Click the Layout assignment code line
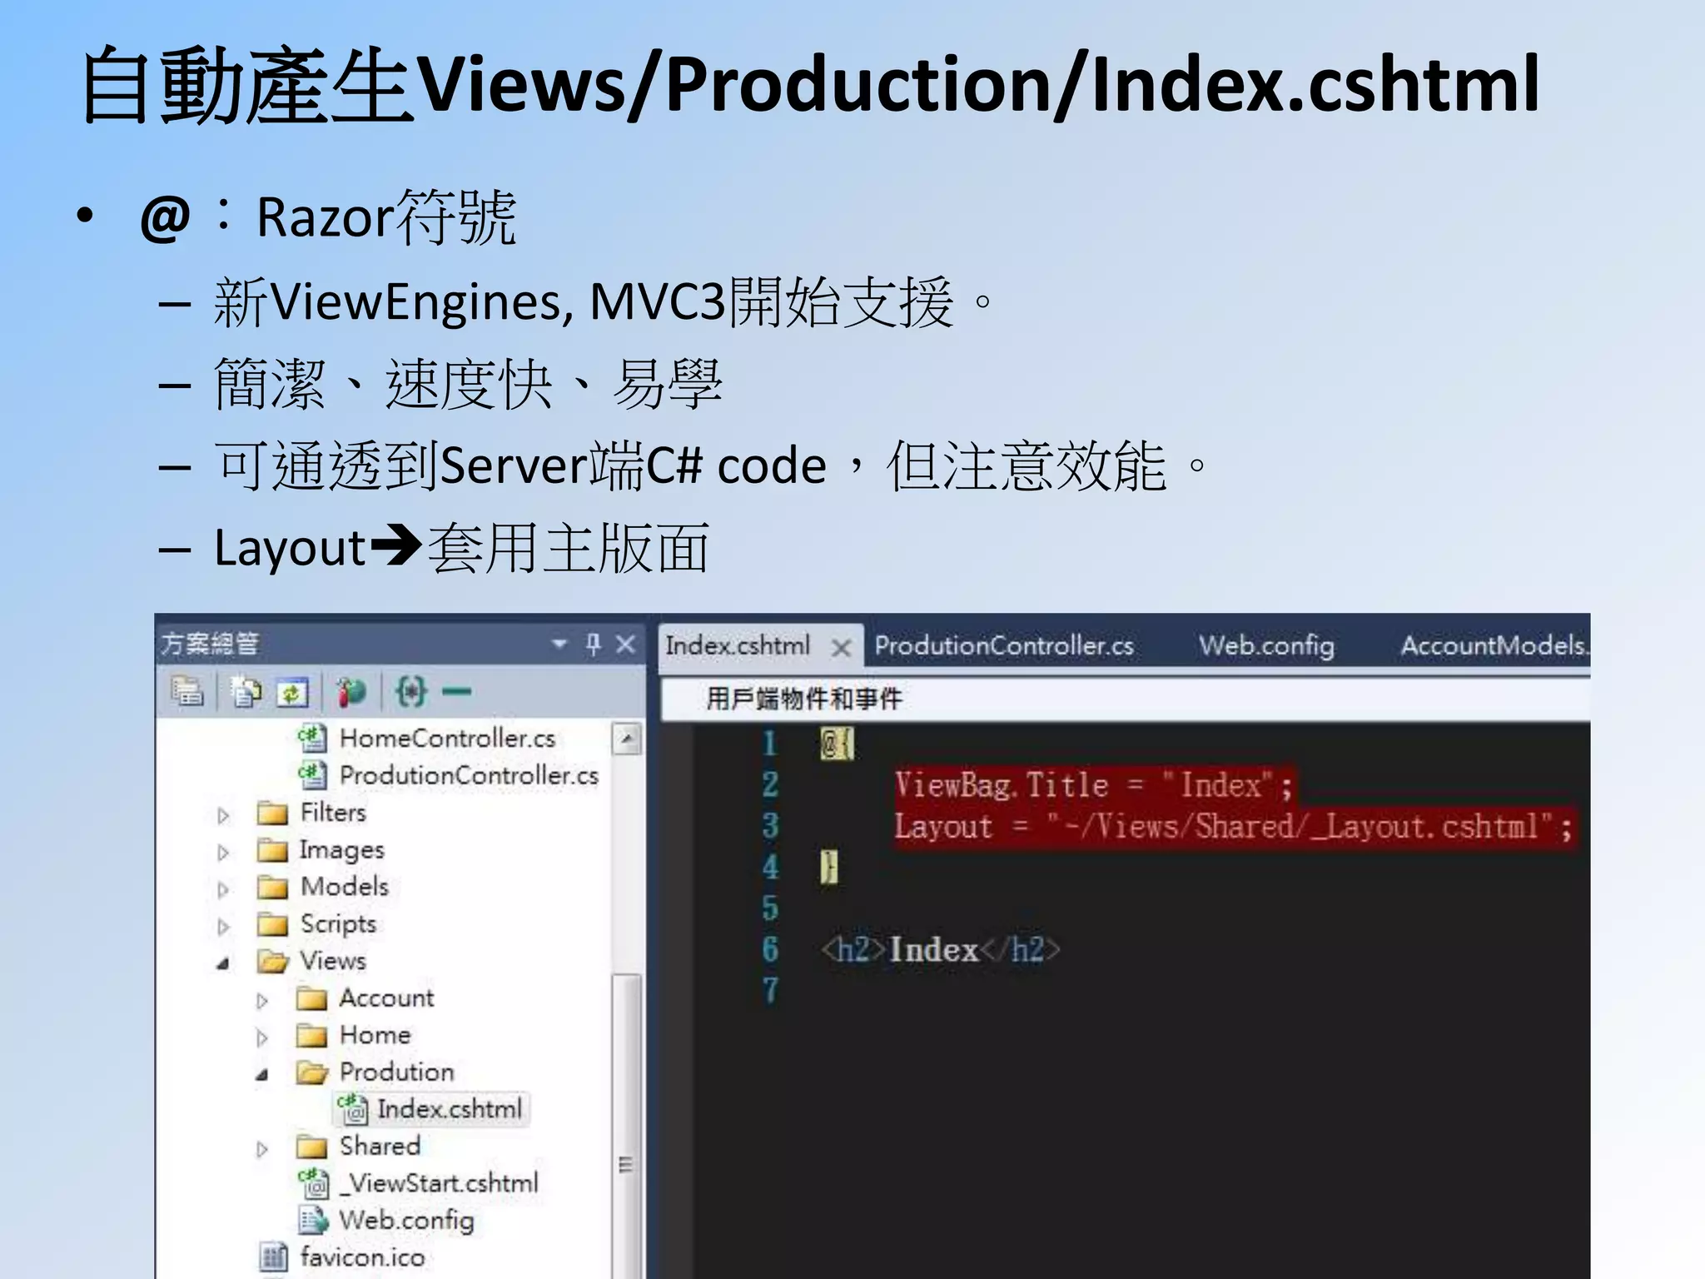 (1233, 827)
